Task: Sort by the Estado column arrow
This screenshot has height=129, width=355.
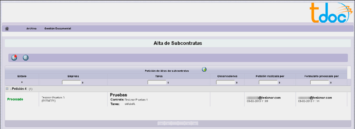Action: 22,82
